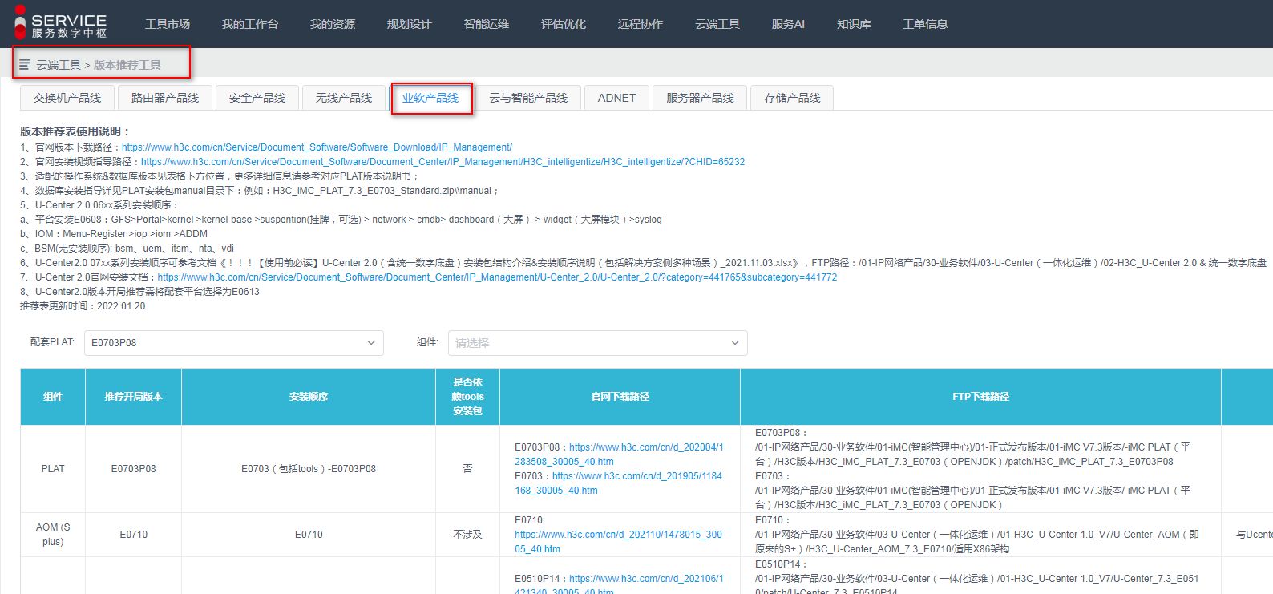Image resolution: width=1273 pixels, height=594 pixels.
Task: Open 工单信息 navigation item
Action: click(925, 24)
